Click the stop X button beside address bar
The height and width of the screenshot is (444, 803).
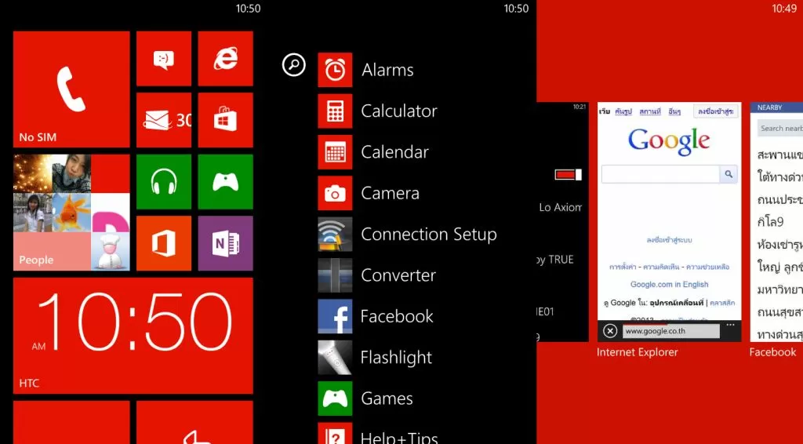point(610,331)
